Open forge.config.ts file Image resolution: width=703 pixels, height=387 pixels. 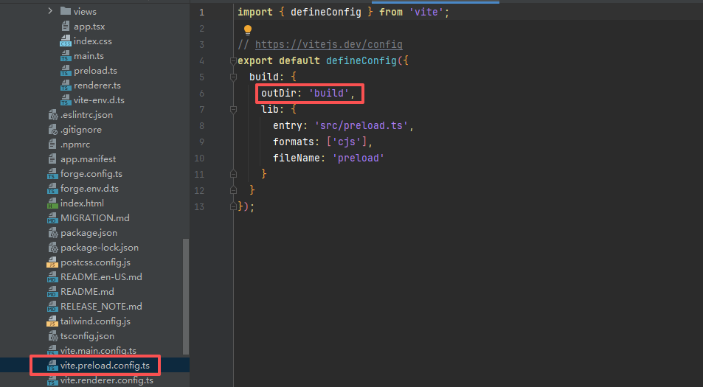pyautogui.click(x=91, y=174)
